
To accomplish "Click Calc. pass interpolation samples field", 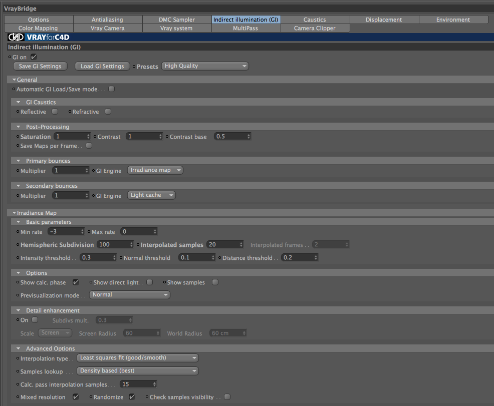I will (x=138, y=384).
